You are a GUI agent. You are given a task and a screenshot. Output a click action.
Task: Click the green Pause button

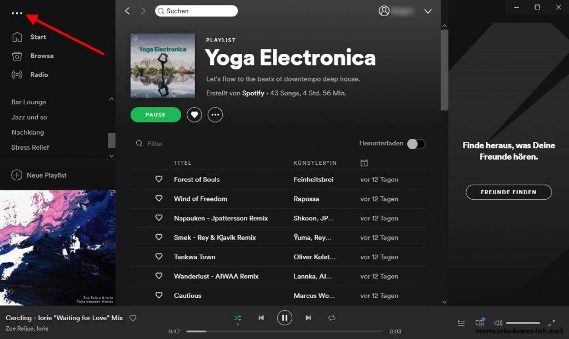coord(156,115)
